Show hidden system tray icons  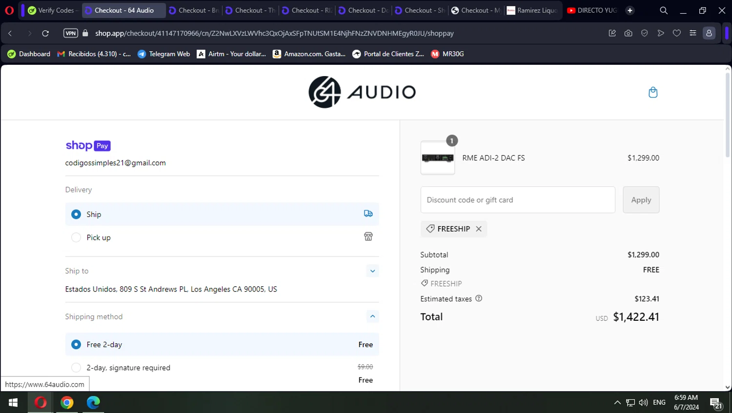(617, 402)
